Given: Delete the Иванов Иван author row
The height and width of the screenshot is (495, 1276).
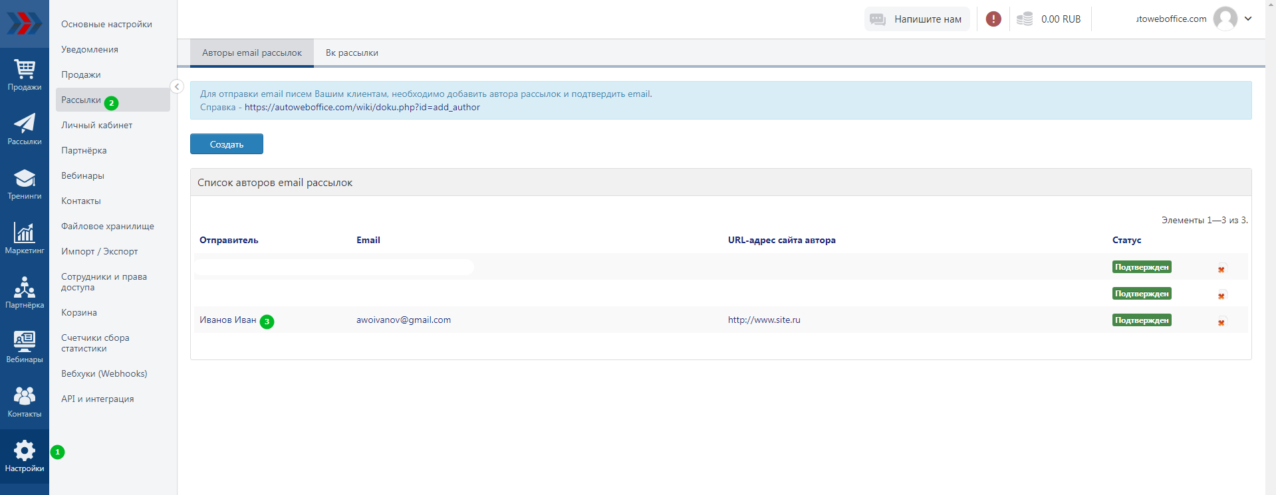Looking at the screenshot, I should (x=1221, y=323).
